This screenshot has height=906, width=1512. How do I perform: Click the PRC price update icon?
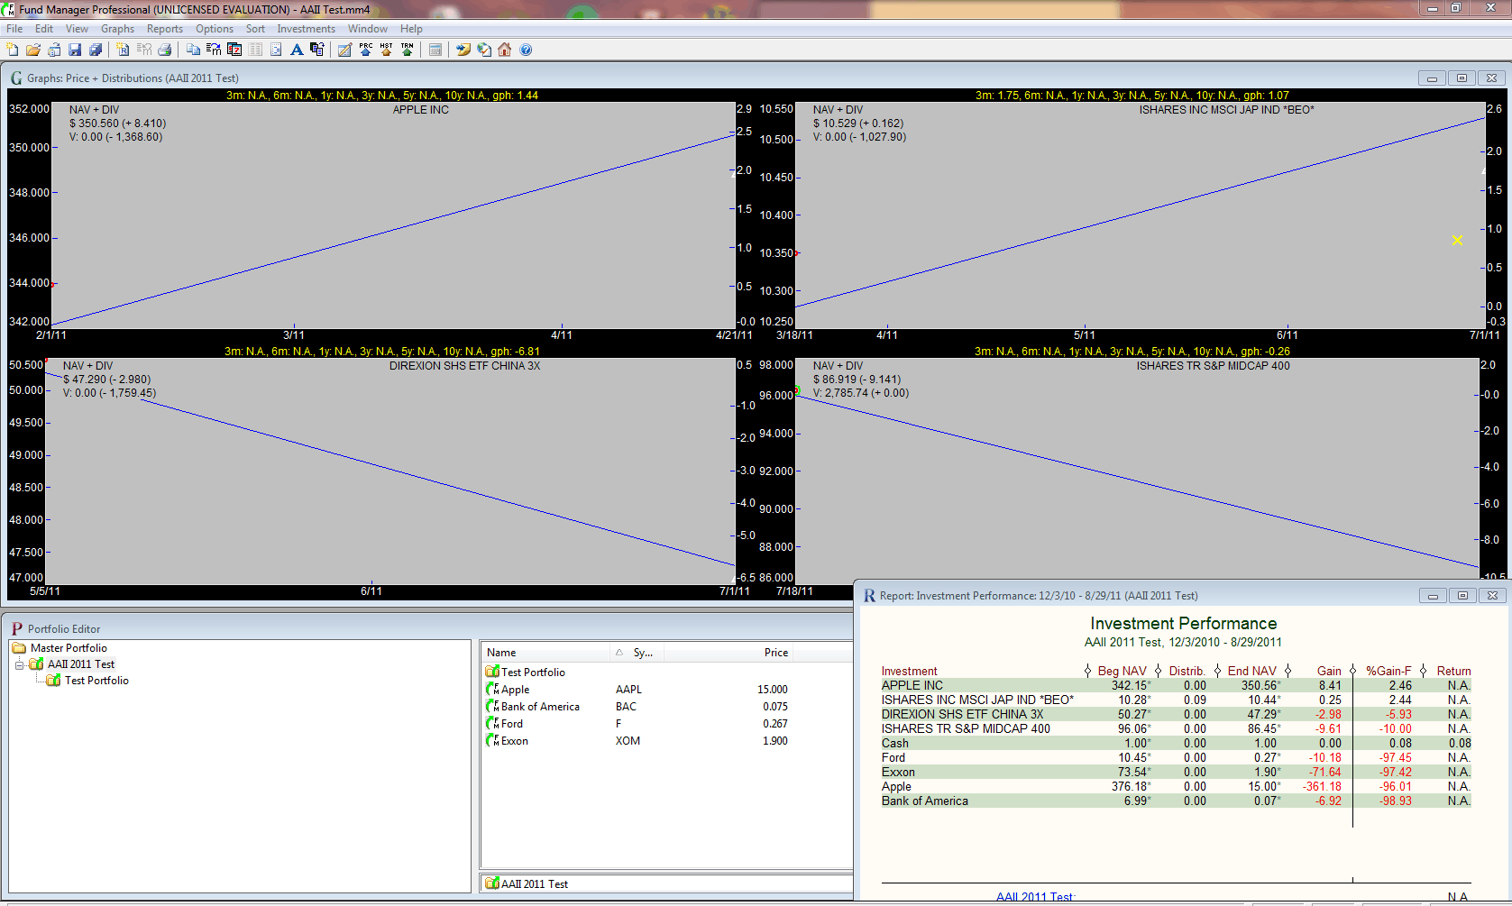coord(365,50)
